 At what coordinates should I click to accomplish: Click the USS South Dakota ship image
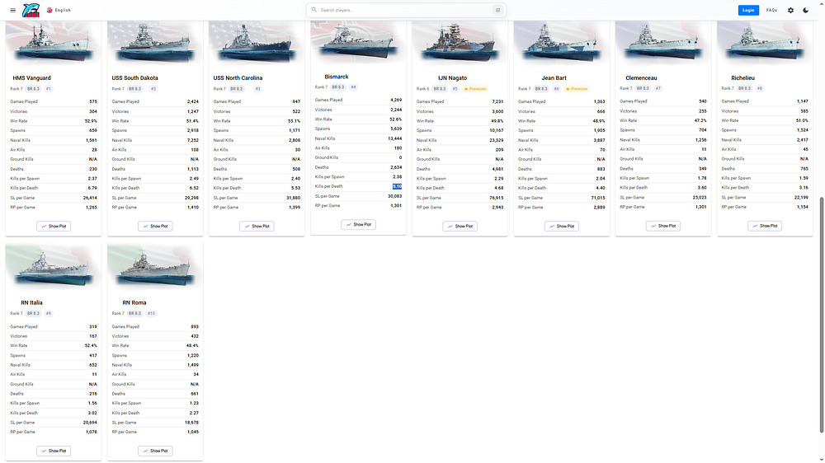(155, 43)
